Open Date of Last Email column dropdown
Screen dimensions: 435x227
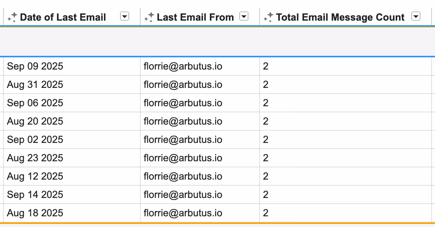tap(125, 16)
